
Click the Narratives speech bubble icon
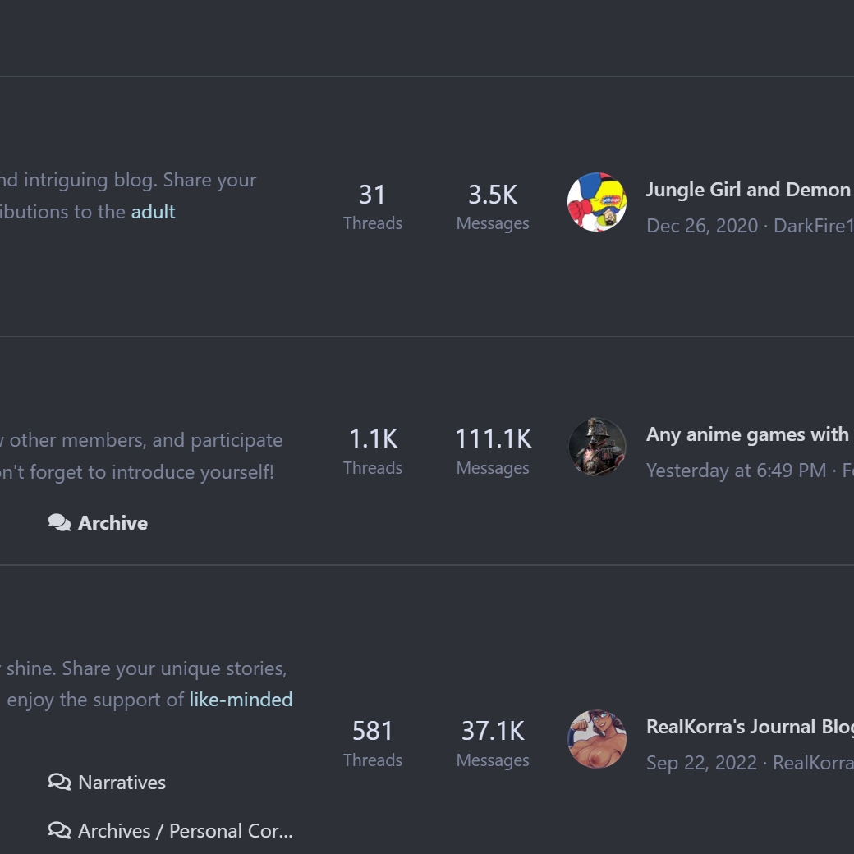pos(59,782)
